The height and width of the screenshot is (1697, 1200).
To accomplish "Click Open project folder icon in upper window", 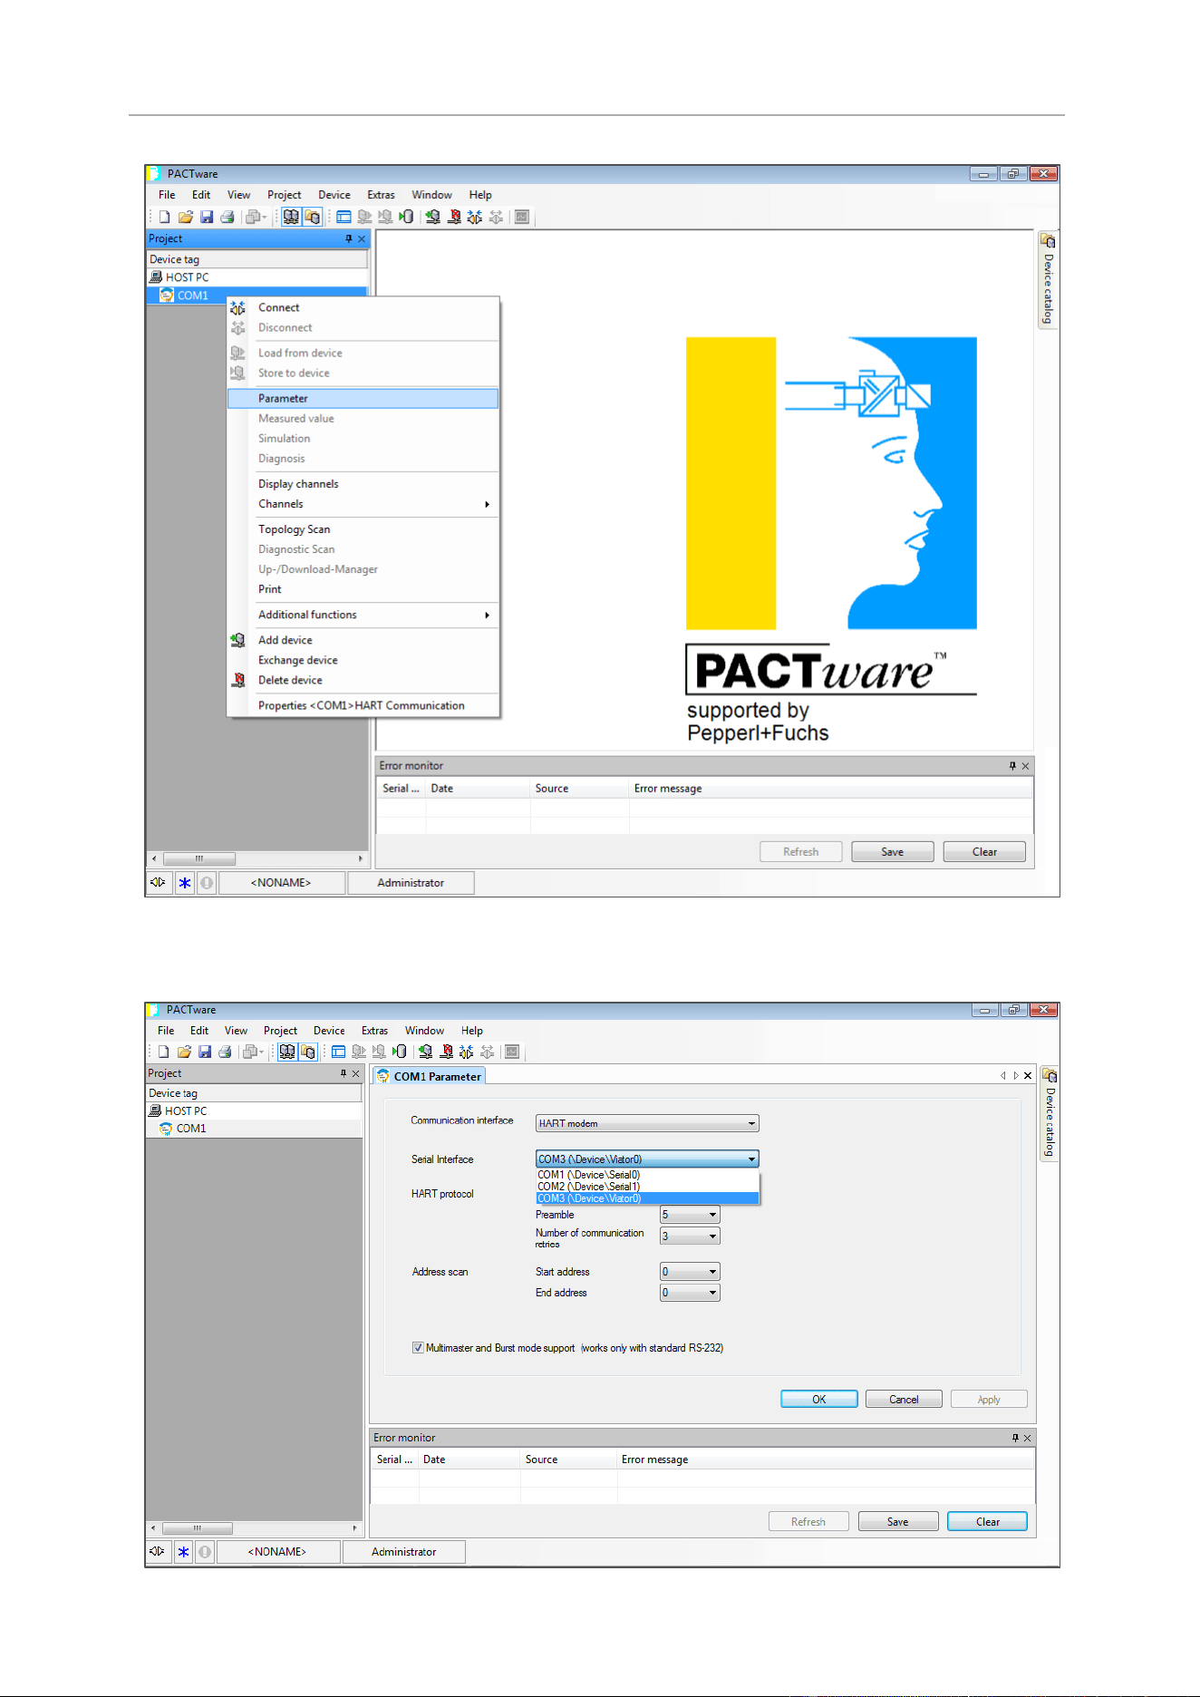I will tap(185, 218).
